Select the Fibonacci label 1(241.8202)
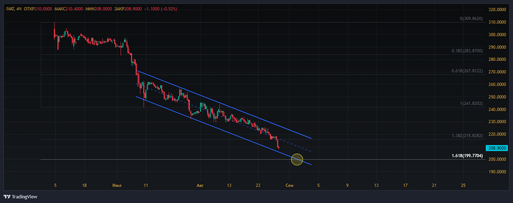513x203 pixels. (x=471, y=103)
